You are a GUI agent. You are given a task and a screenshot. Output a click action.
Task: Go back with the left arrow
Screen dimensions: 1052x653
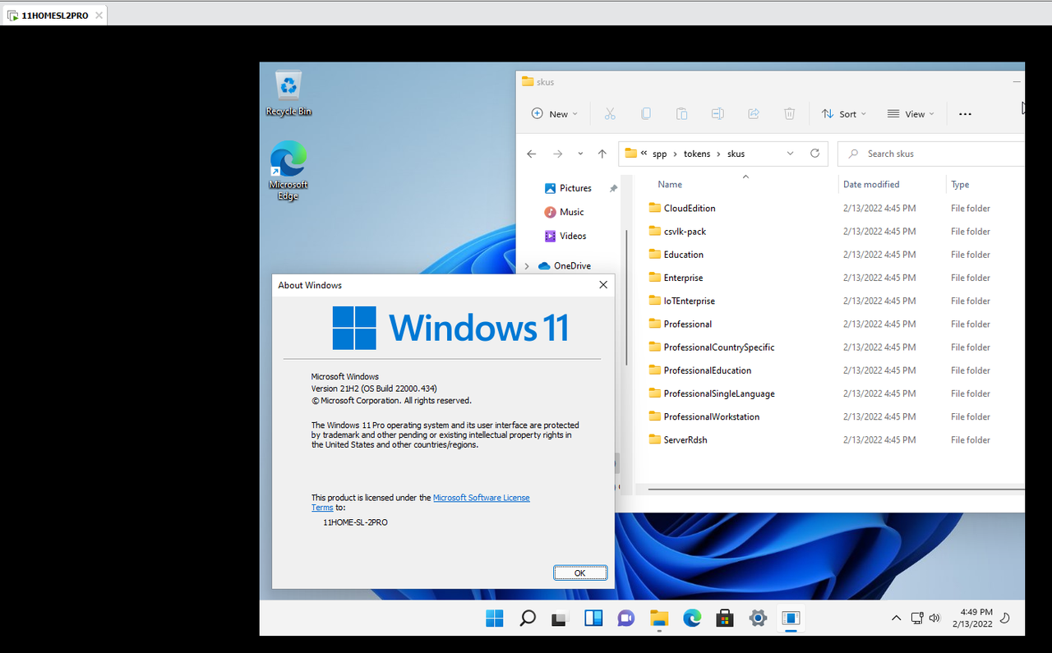click(x=532, y=154)
